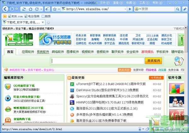Select the 首页 site tab
189x133 pixels.
[10, 52]
